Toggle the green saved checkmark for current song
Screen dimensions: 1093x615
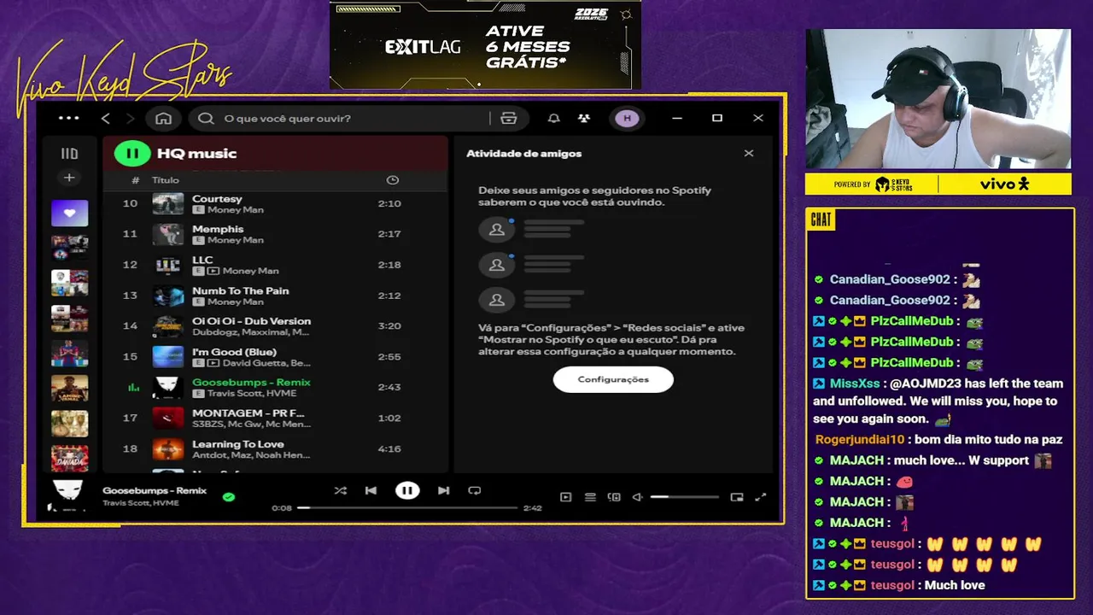[x=229, y=496]
